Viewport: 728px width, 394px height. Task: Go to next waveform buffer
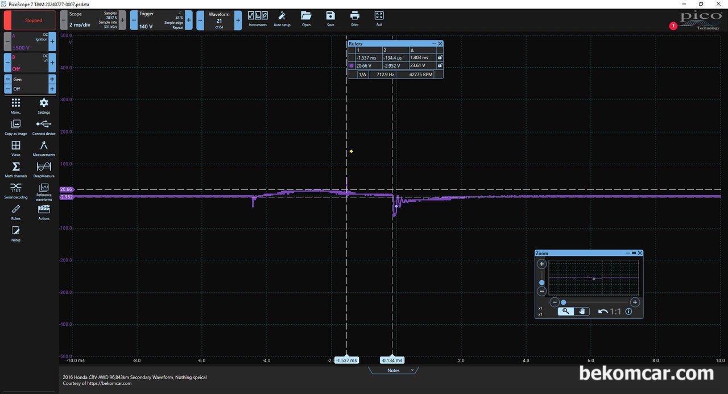coord(238,20)
